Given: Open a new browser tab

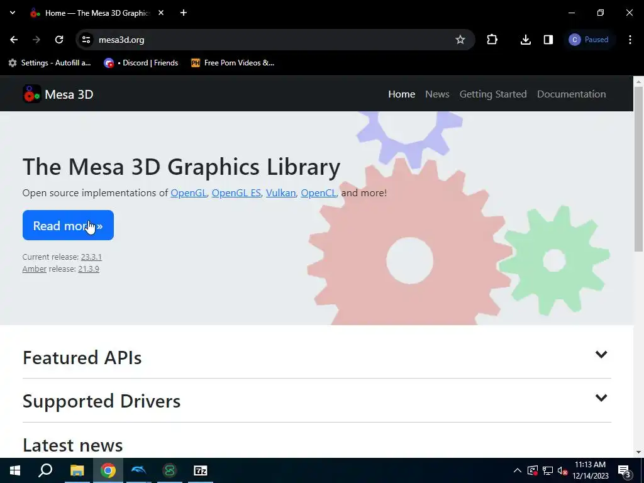Looking at the screenshot, I should point(184,13).
